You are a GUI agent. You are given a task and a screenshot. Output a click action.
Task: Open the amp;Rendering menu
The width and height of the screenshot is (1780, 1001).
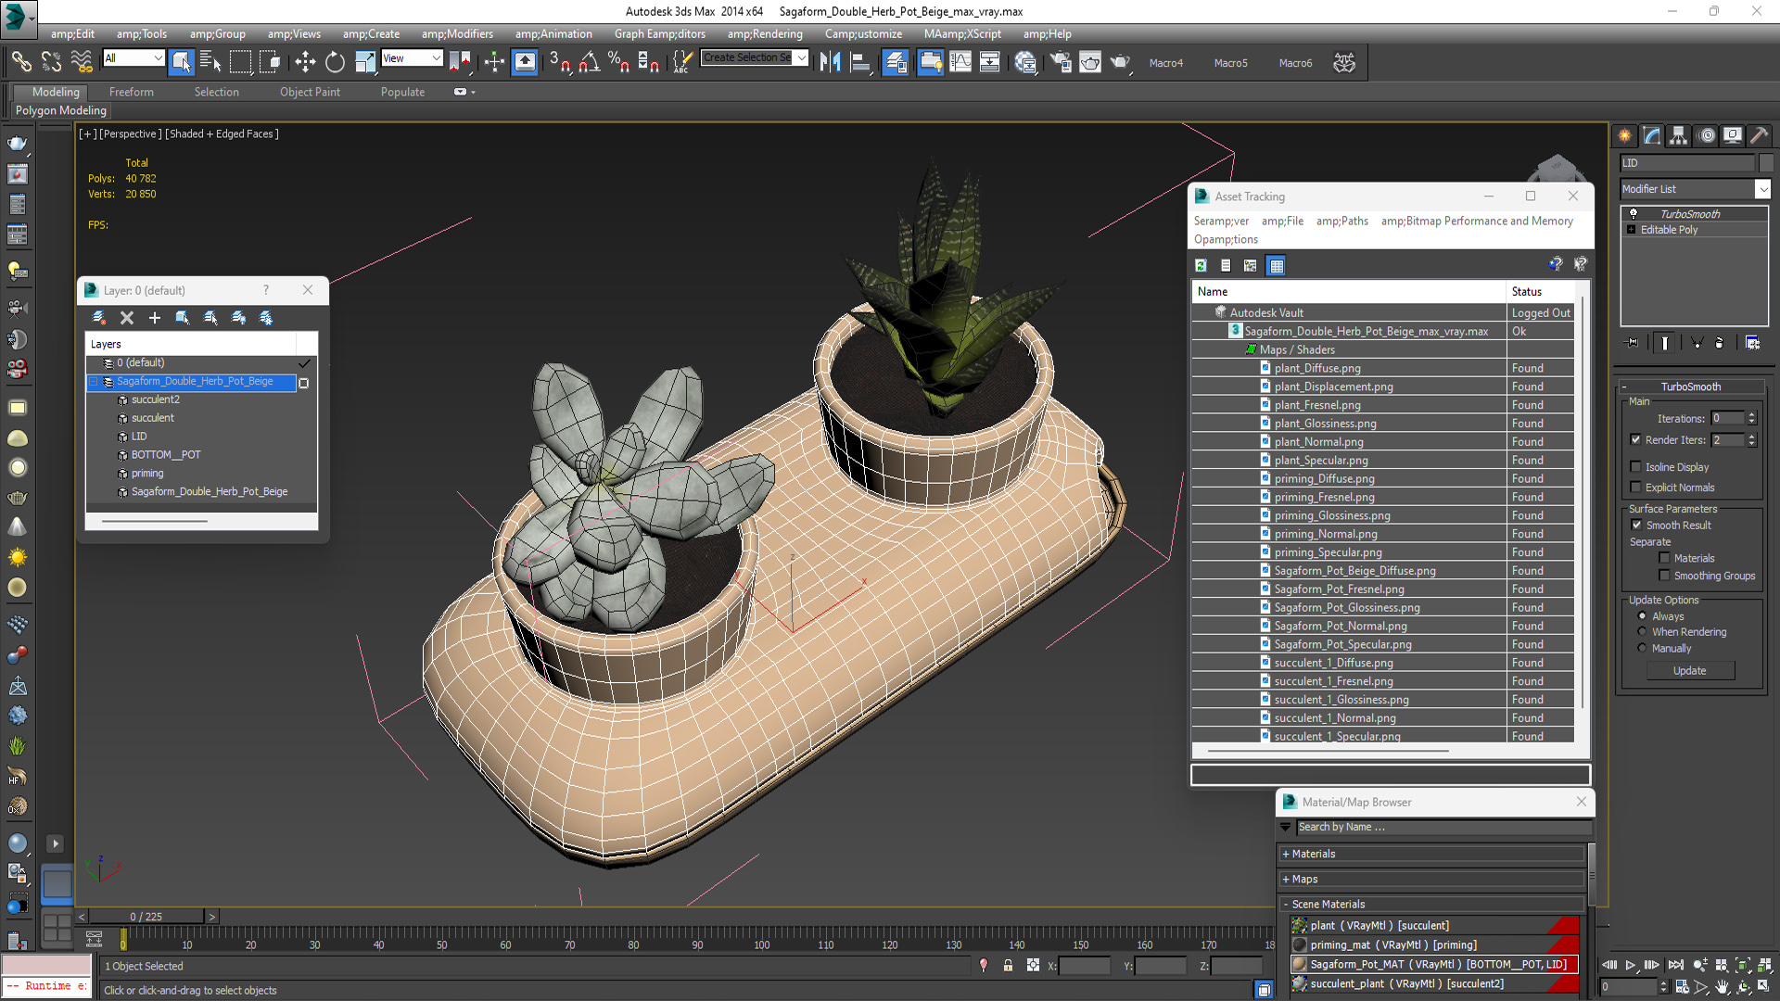click(764, 34)
